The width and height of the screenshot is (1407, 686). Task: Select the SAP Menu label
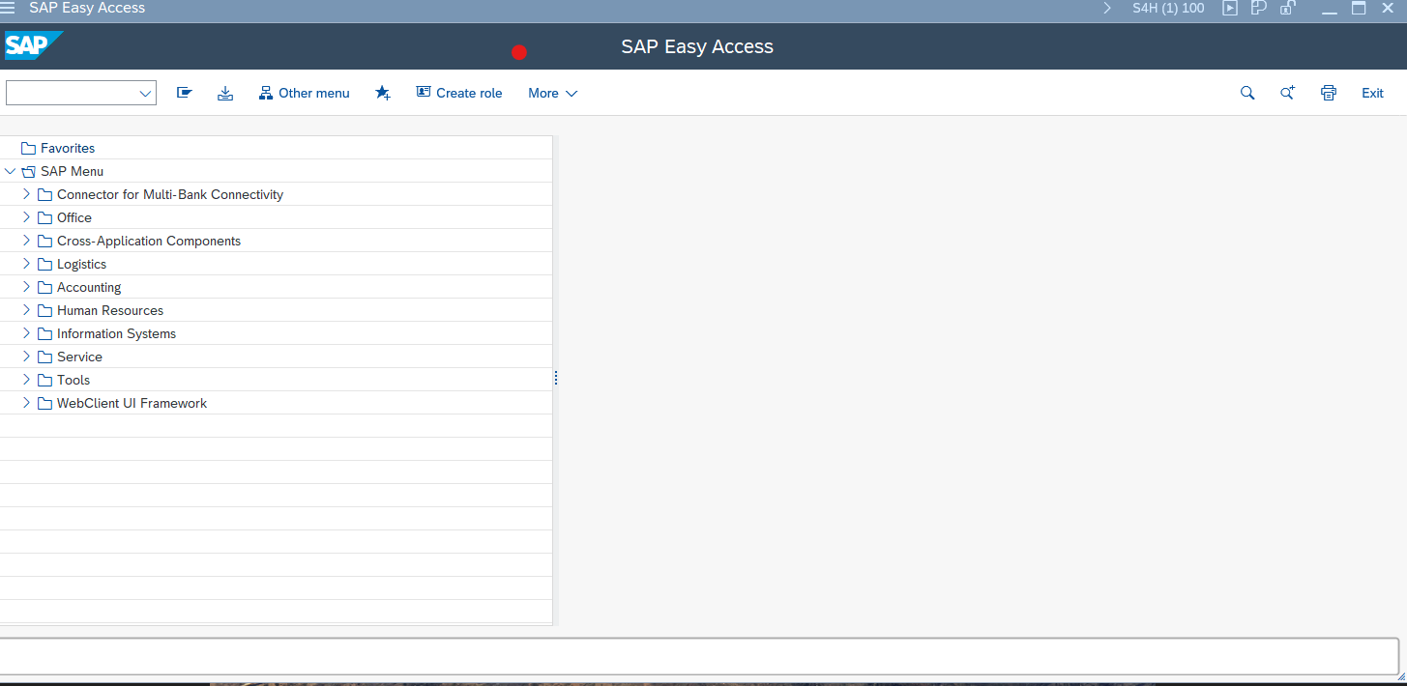tap(72, 171)
